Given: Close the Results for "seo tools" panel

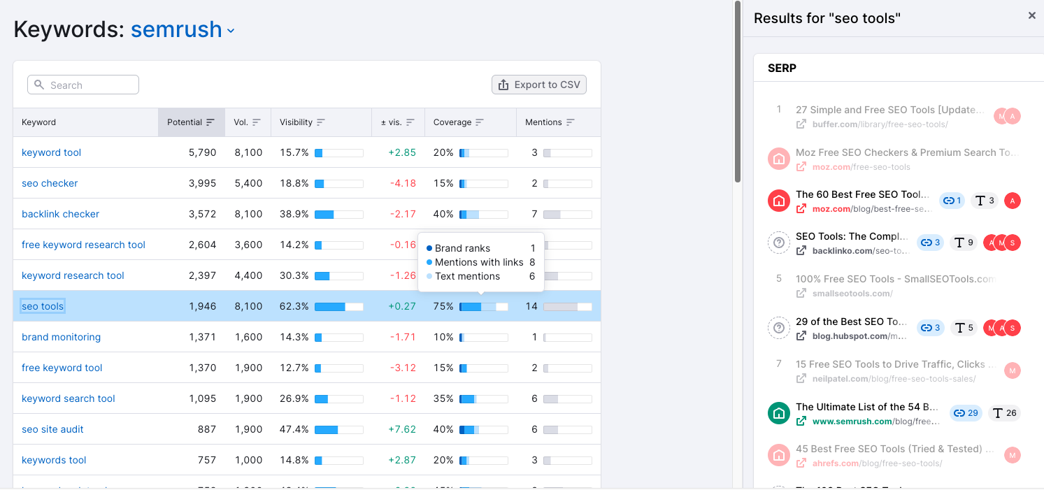Looking at the screenshot, I should pos(1032,15).
